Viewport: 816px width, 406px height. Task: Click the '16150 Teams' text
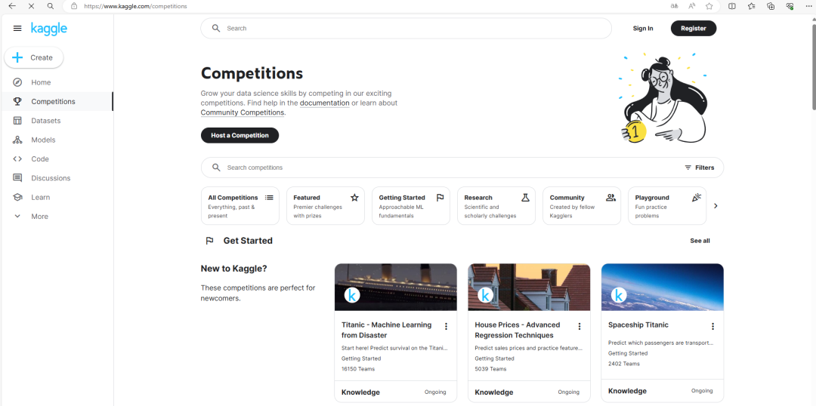358,369
